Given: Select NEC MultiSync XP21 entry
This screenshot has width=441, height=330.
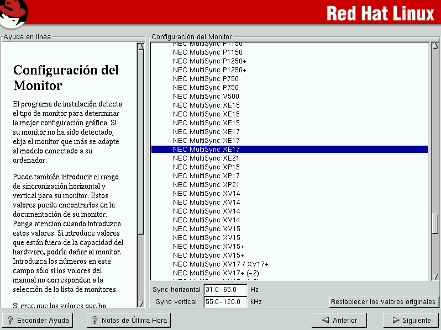Looking at the screenshot, I should pyautogui.click(x=206, y=185).
